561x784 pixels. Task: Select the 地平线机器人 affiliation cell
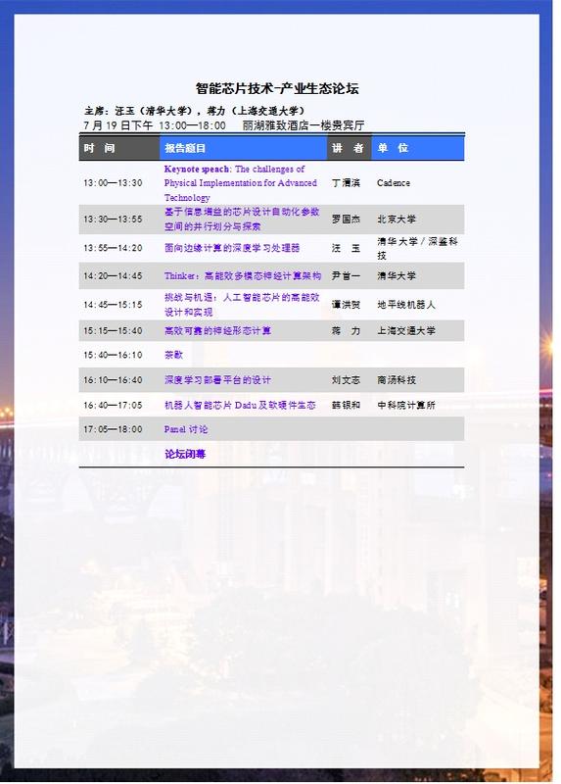click(406, 305)
